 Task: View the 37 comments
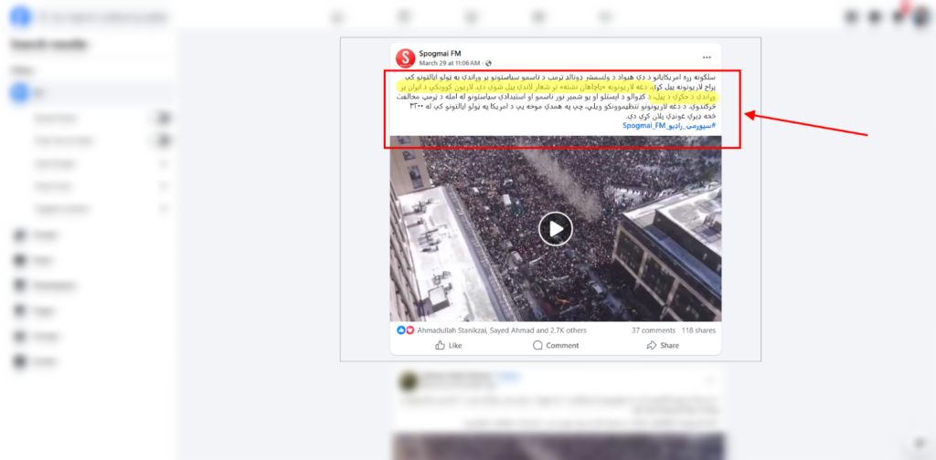coord(654,330)
